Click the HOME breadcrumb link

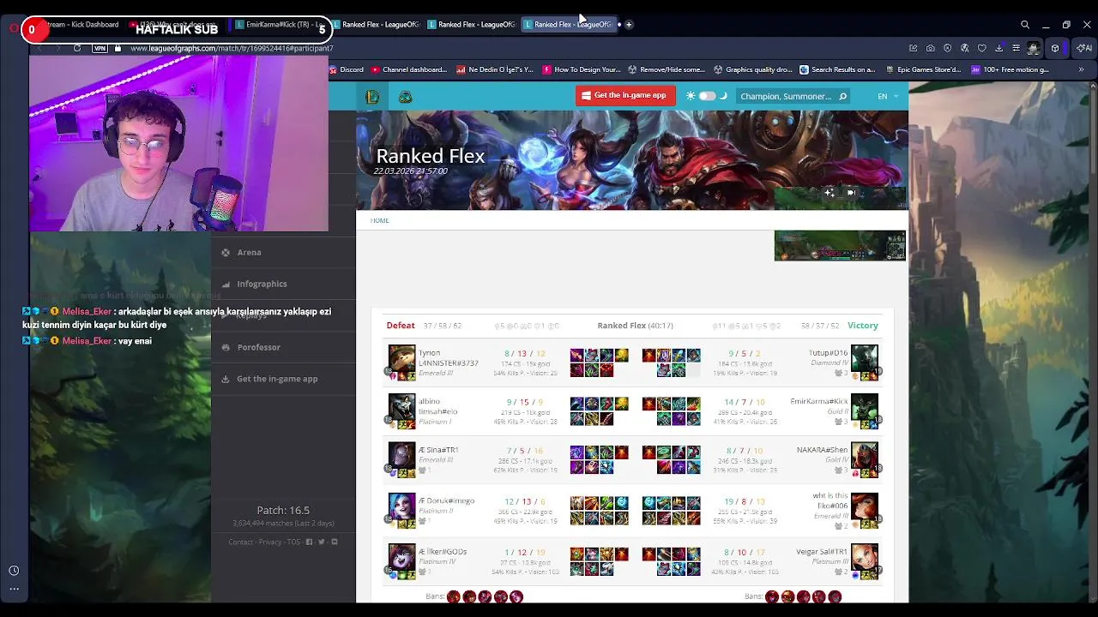tap(379, 220)
